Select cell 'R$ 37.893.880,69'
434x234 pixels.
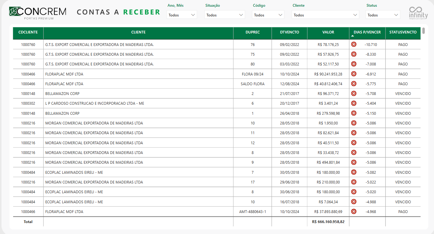click(328, 211)
